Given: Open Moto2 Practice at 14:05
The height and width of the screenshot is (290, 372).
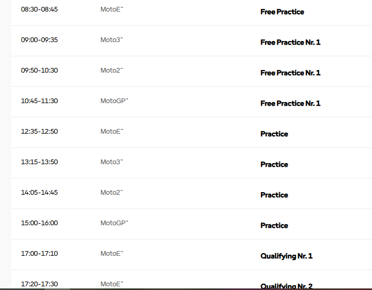Looking at the screenshot, I should [x=274, y=195].
